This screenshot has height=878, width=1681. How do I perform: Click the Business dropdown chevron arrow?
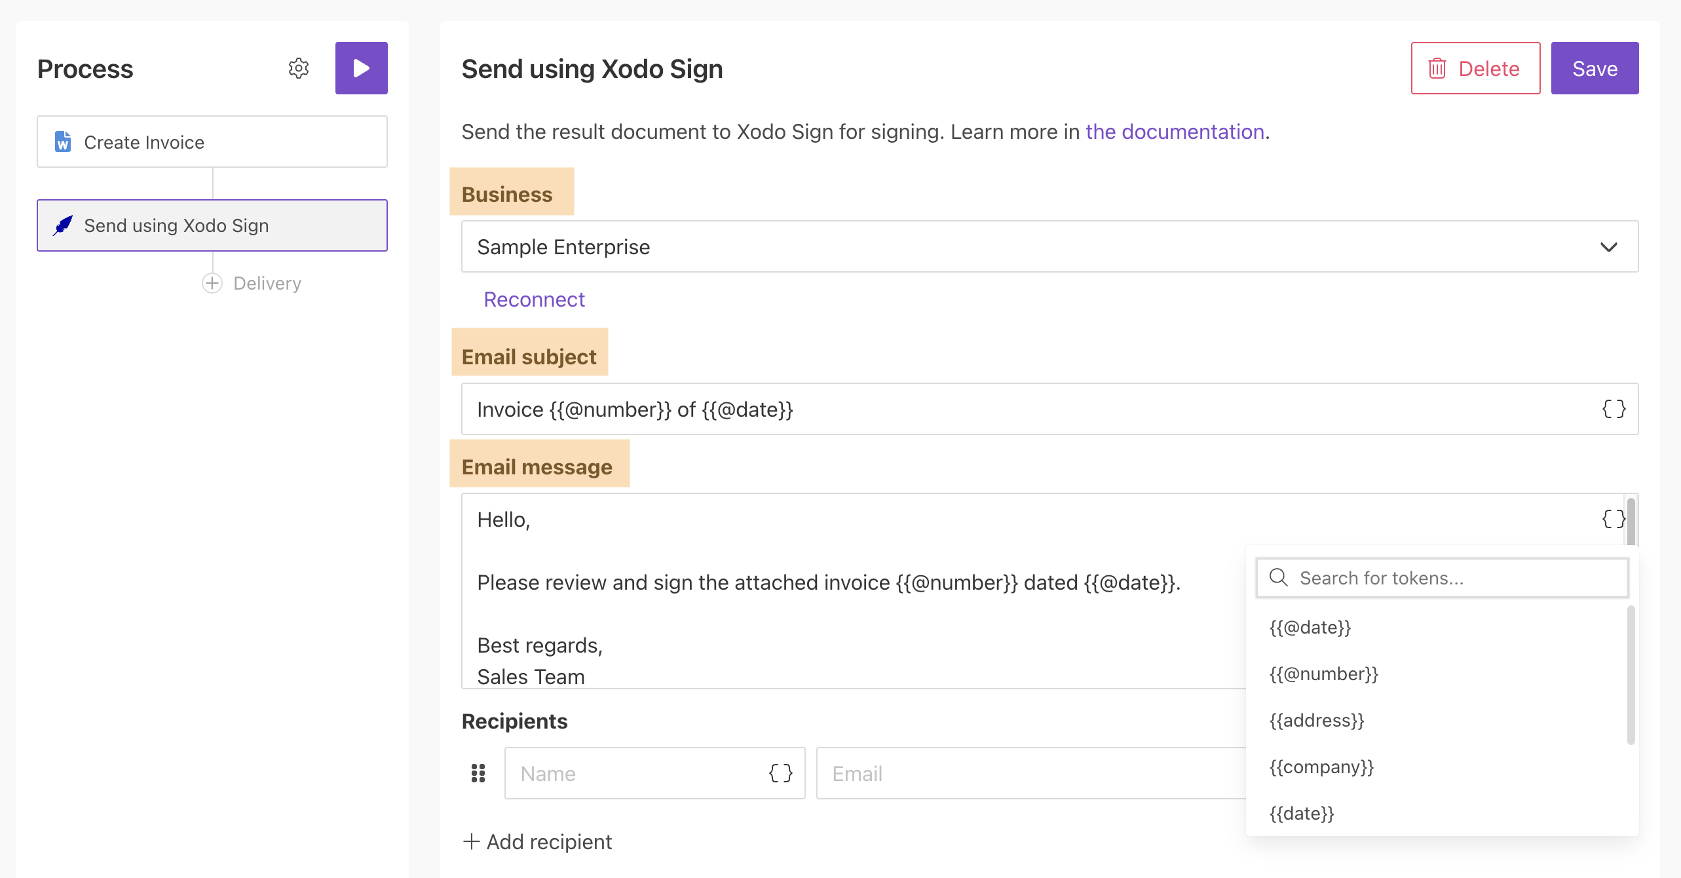tap(1608, 247)
